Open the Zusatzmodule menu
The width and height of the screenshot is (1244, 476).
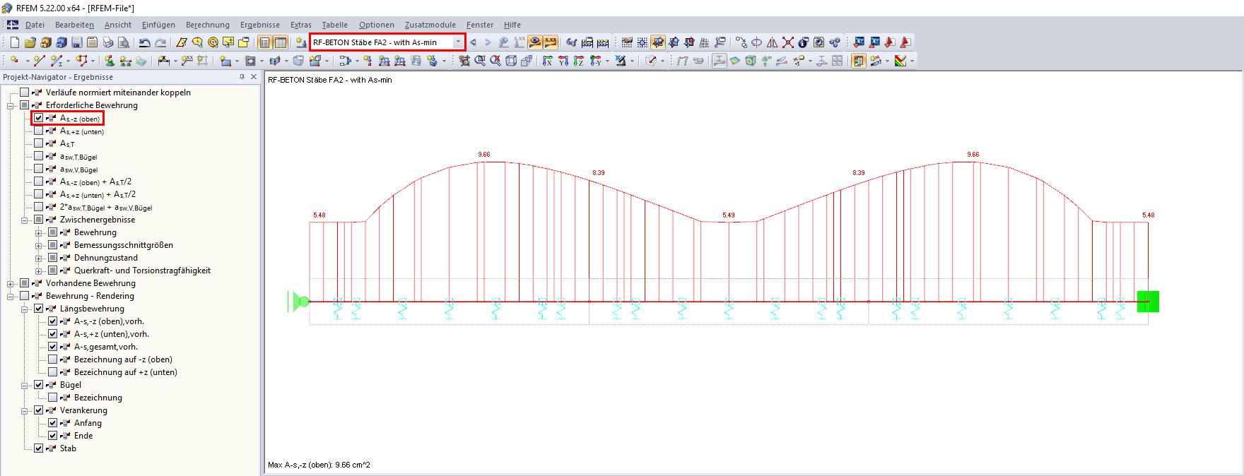[430, 25]
